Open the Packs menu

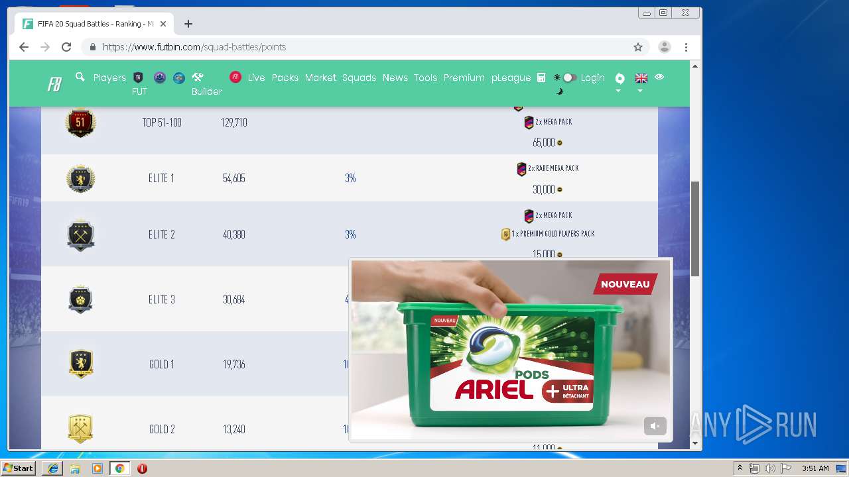tap(285, 78)
